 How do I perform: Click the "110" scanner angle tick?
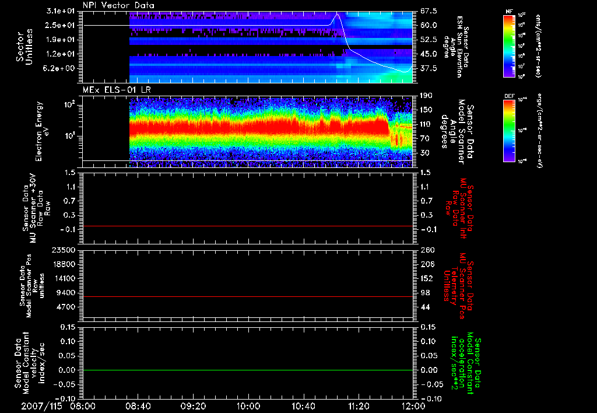click(x=426, y=124)
